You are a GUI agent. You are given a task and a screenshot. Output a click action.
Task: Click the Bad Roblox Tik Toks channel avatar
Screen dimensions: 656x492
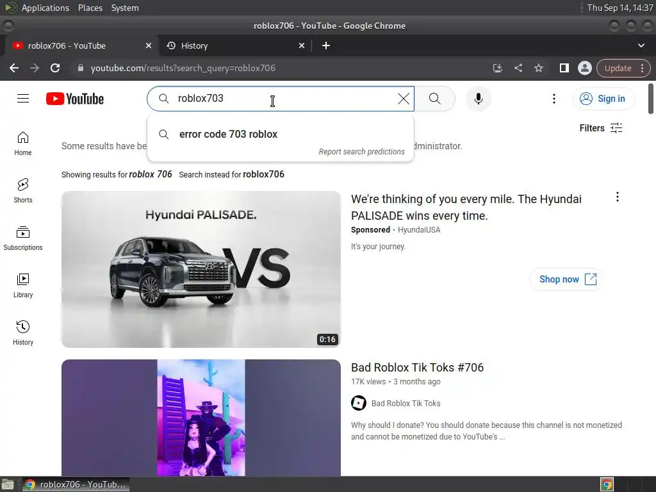(359, 403)
